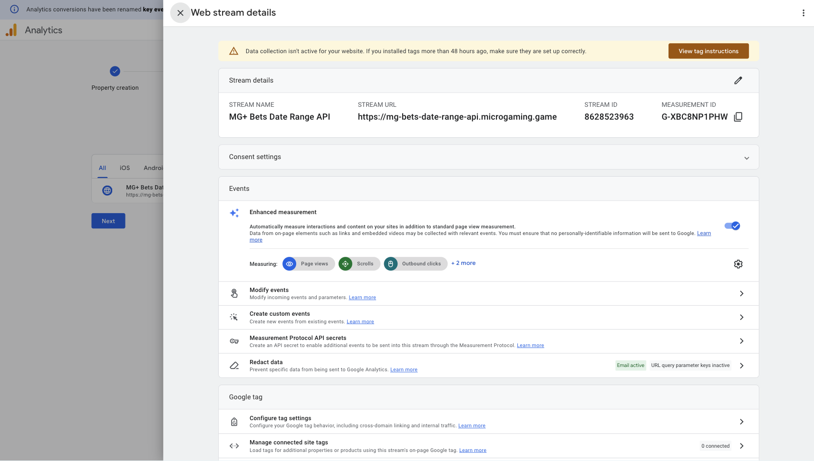
Task: Click the Enhanced measurement sparkle icon
Action: (234, 213)
